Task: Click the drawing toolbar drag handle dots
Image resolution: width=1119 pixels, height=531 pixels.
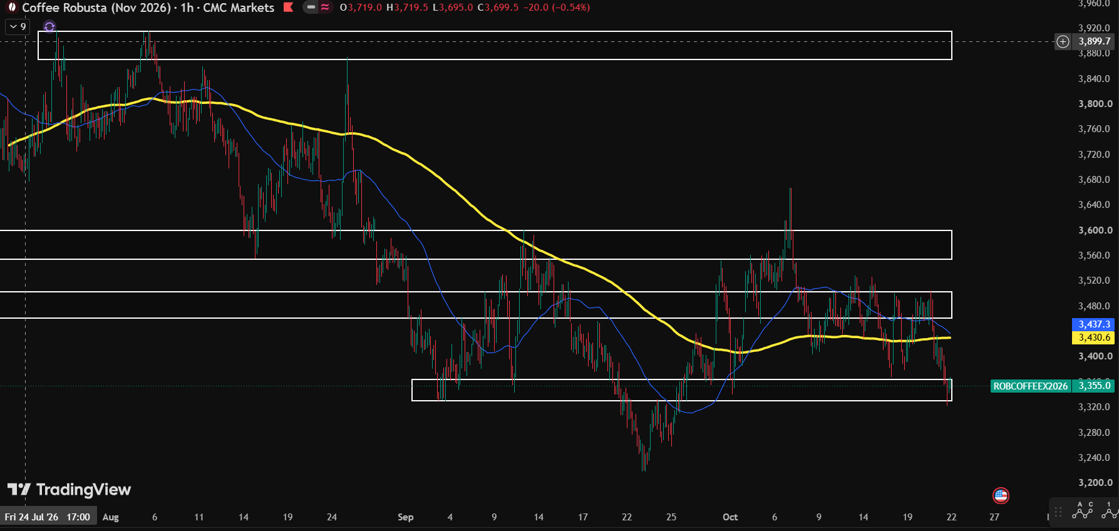Action: click(1058, 512)
